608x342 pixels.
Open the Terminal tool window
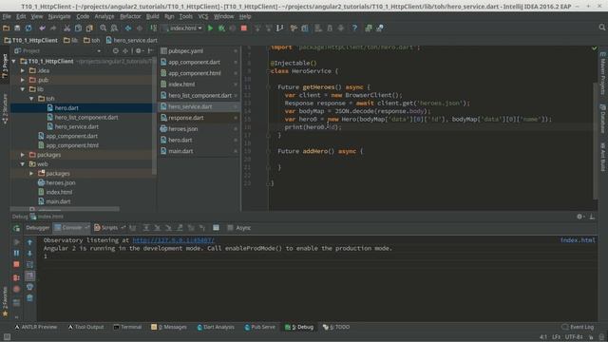point(127,327)
